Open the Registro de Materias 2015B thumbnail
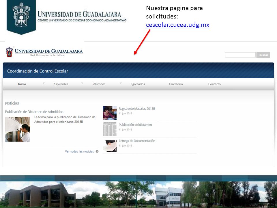The image size is (277, 208). point(110,113)
